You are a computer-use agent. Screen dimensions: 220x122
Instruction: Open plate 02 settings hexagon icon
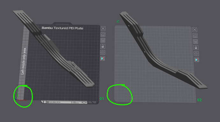click(196, 54)
